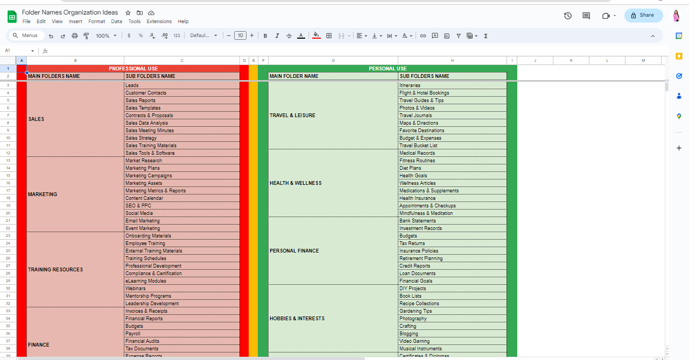Insert a comment from toolbar
The height and width of the screenshot is (360, 689).
435,36
